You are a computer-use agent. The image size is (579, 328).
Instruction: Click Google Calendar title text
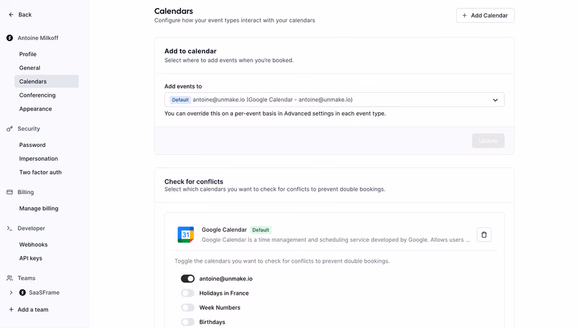pos(224,230)
